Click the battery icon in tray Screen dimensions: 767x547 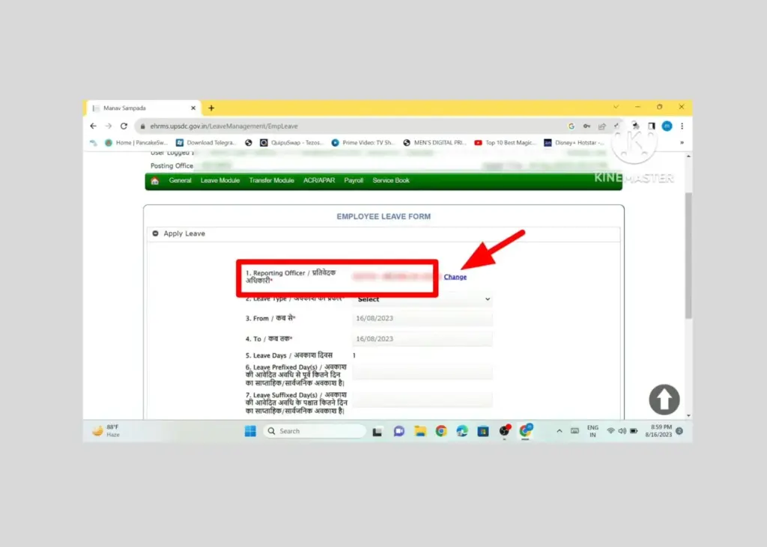tap(634, 431)
